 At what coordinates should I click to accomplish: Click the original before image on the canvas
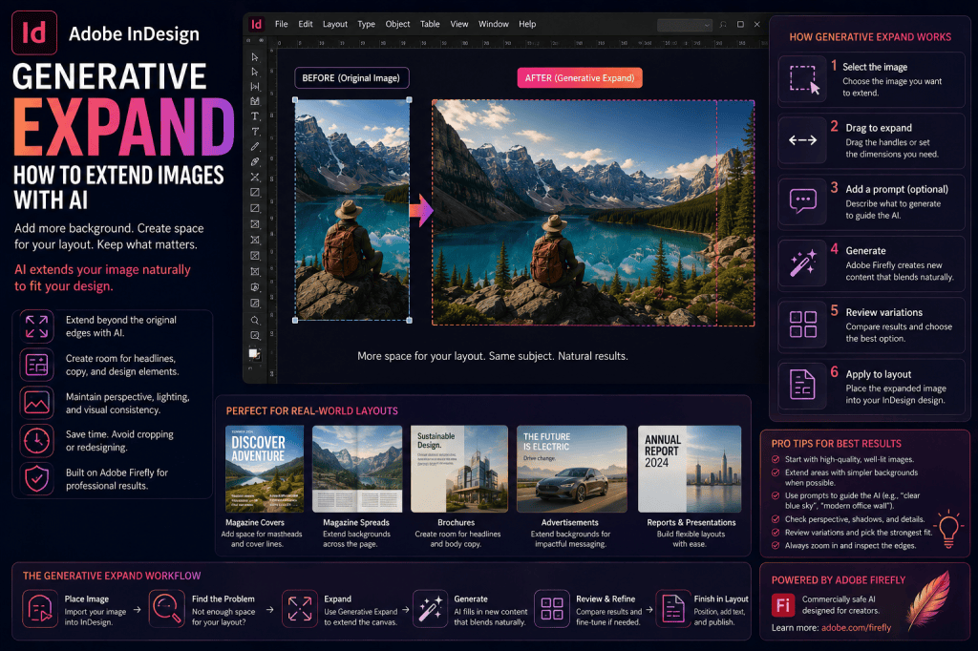coord(352,210)
